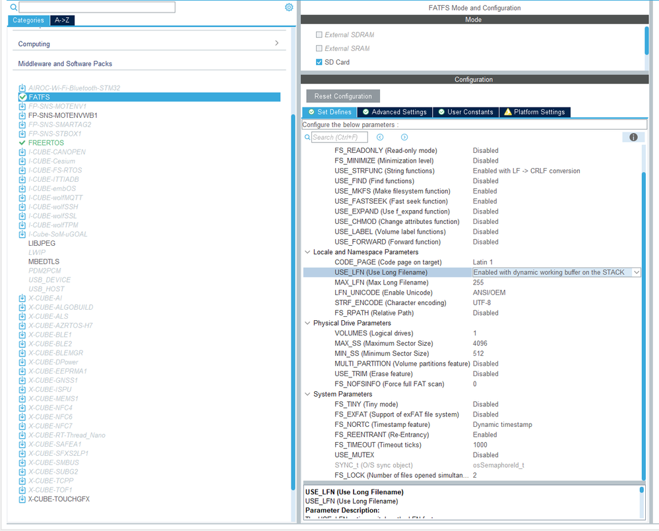The width and height of the screenshot is (659, 531).
Task: Open the Platform Settings tab
Action: point(534,112)
